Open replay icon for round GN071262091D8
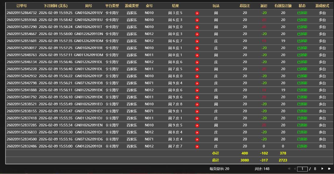 pos(197,83)
